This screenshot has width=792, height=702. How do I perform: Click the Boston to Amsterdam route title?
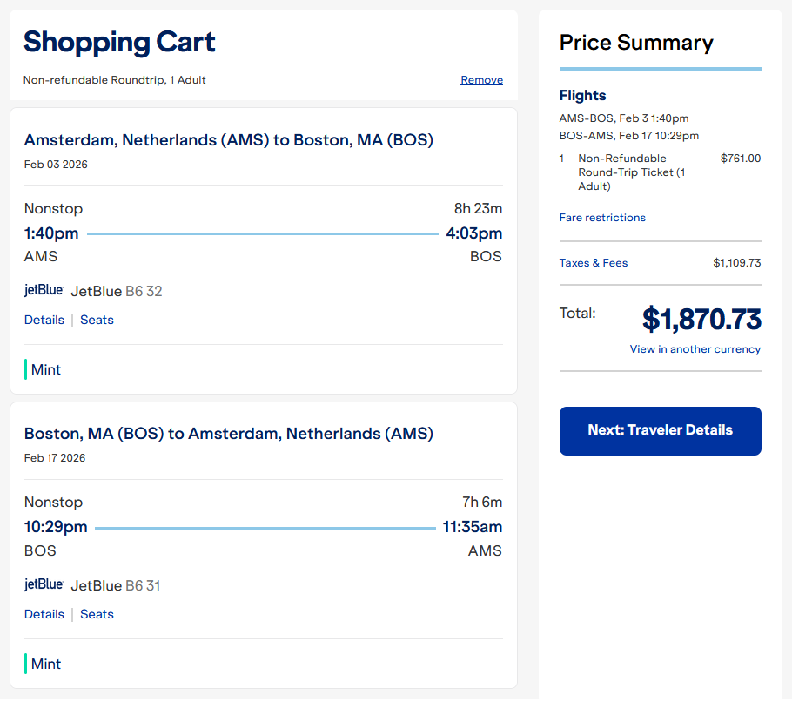(x=228, y=434)
